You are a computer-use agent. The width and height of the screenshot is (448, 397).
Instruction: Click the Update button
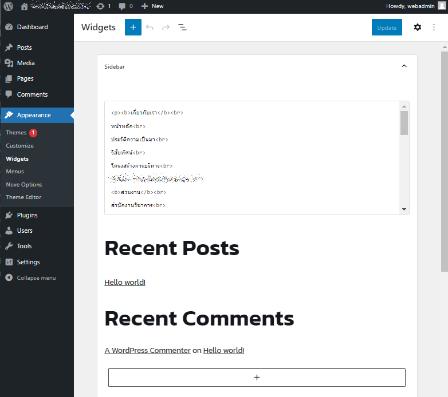(x=387, y=27)
